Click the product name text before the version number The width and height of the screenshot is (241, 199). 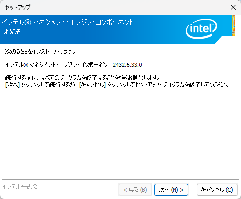58,65
